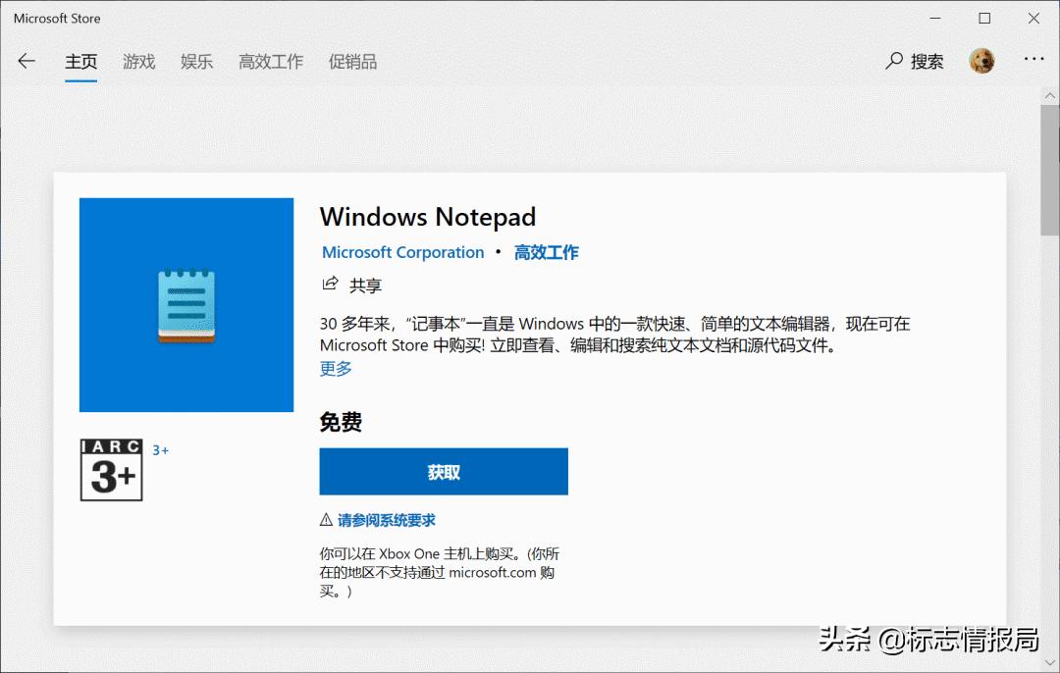Switch to the 高效工作 tab
This screenshot has height=673, width=1060.
click(271, 62)
